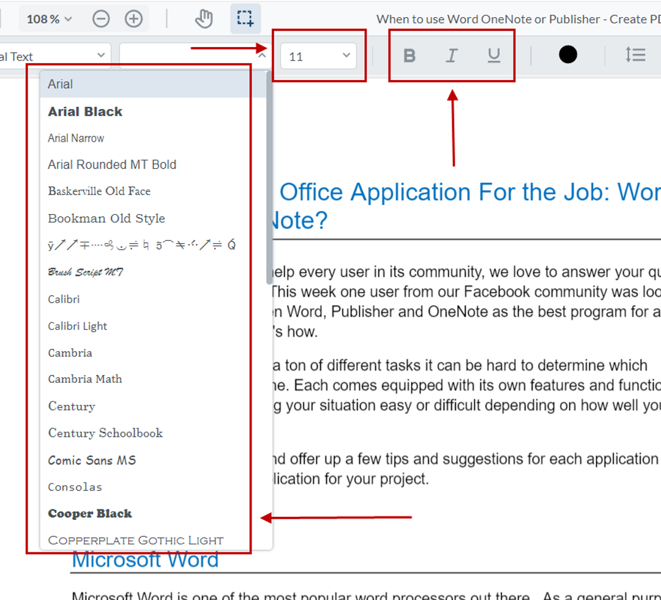The width and height of the screenshot is (661, 600).
Task: Choose Copperplate Gothic Light font
Action: tap(153, 539)
